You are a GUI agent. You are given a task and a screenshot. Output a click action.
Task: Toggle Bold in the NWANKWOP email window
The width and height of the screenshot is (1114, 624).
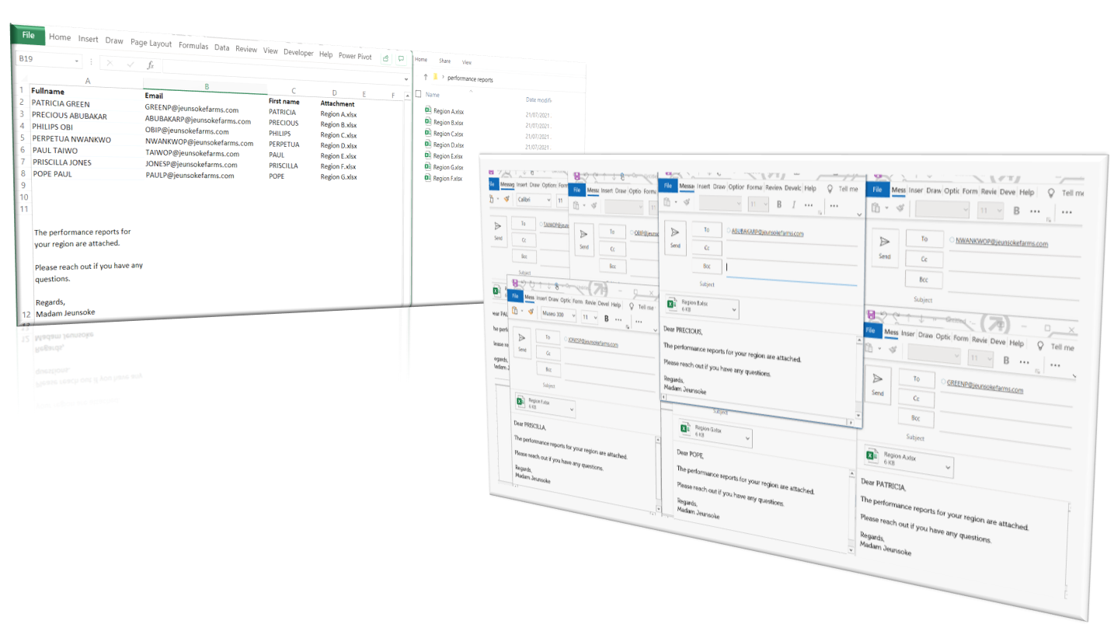[1015, 211]
